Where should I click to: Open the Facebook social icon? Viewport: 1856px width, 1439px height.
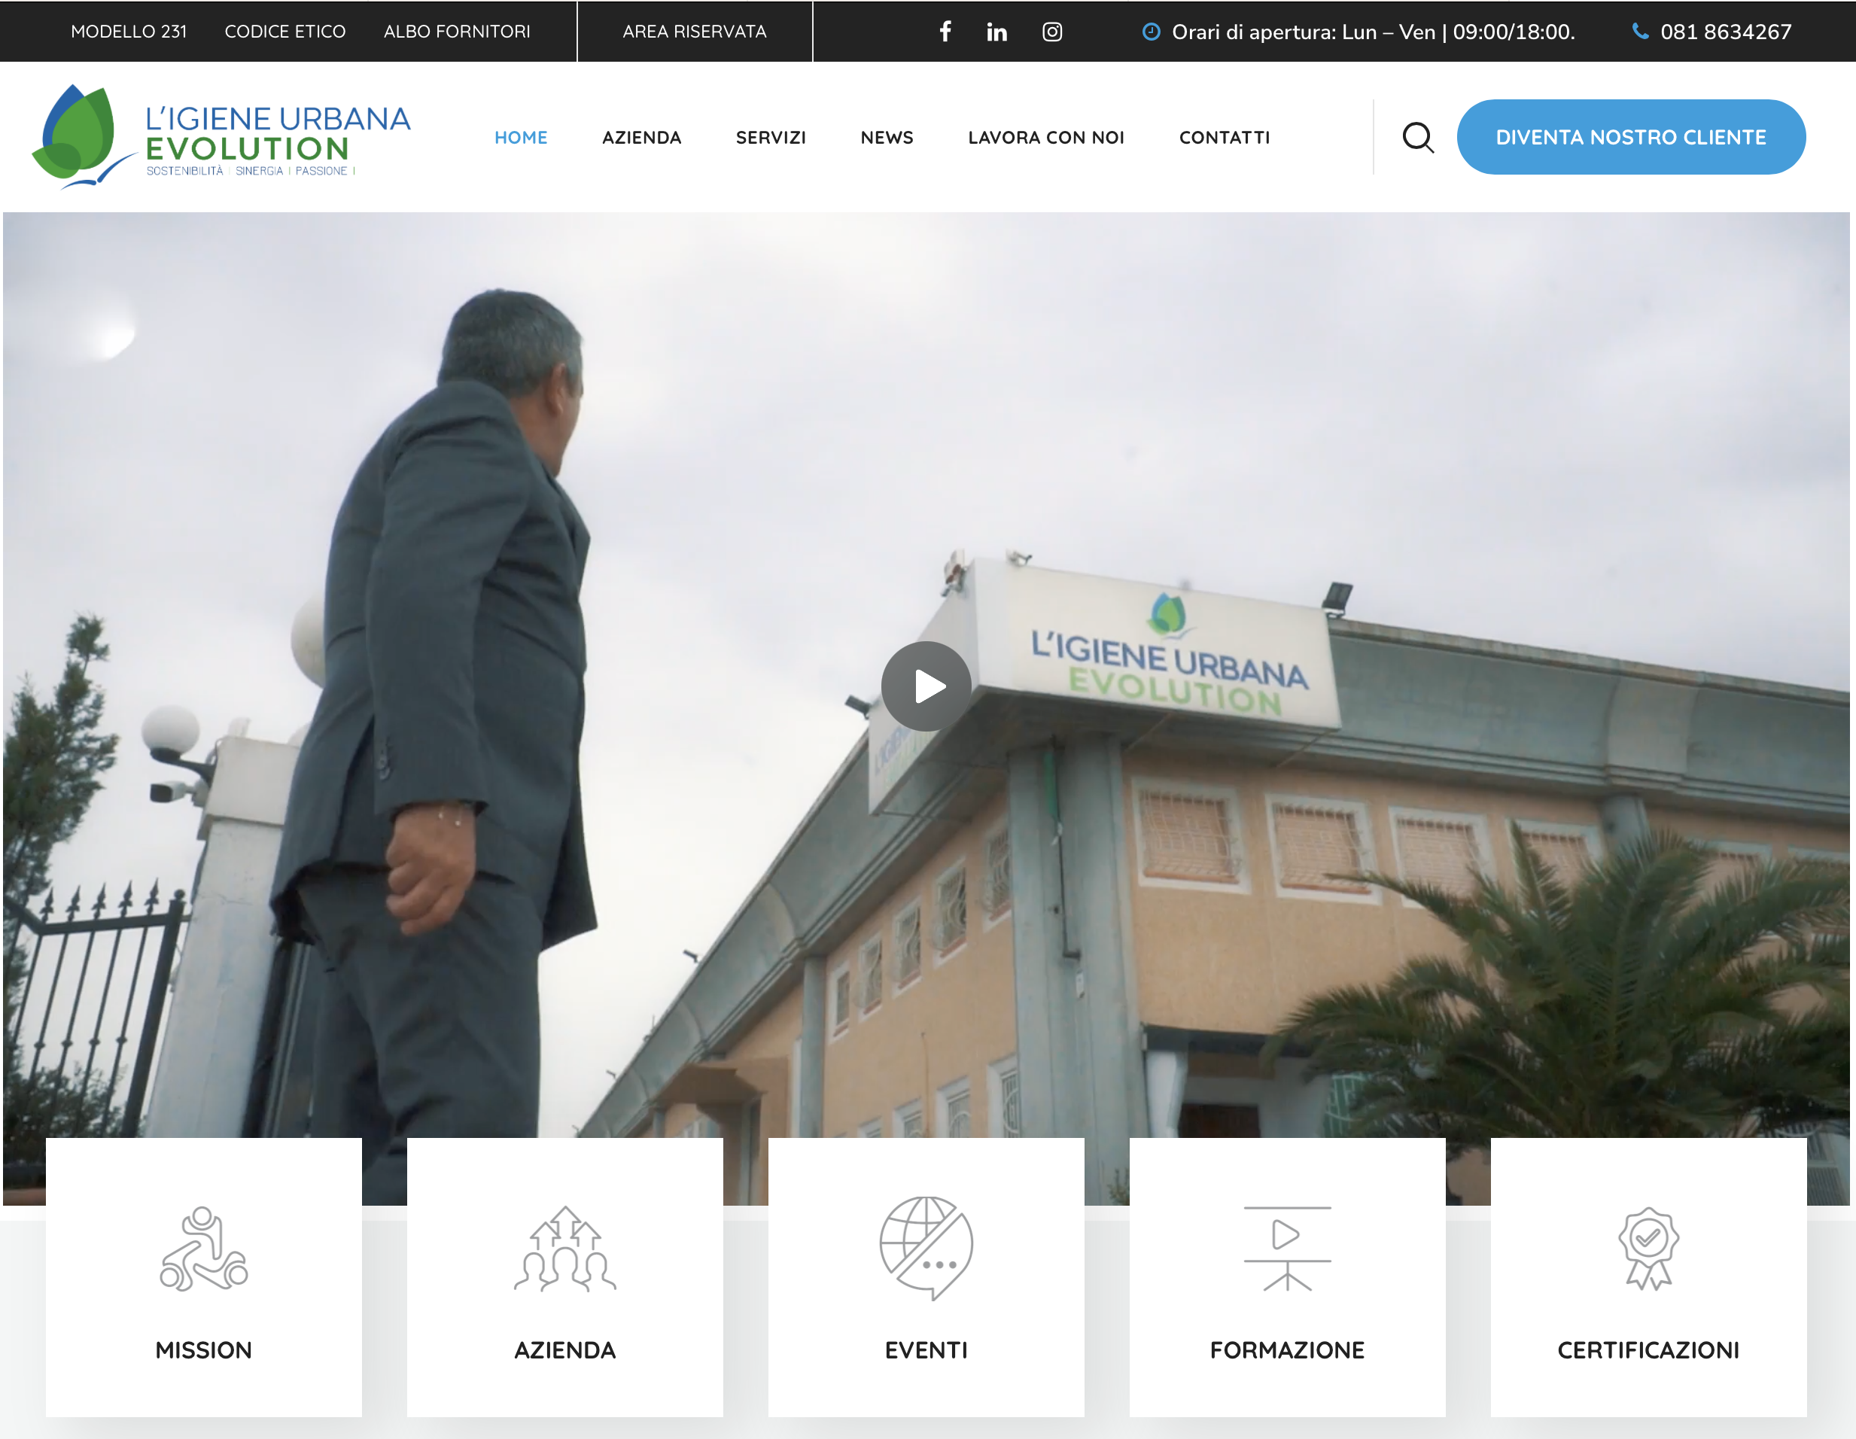tap(945, 32)
